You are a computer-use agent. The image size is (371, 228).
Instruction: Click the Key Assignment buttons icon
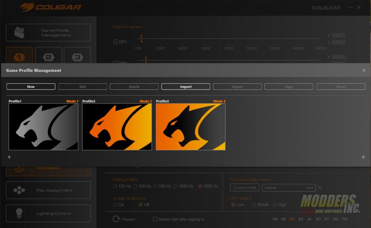tap(19, 190)
